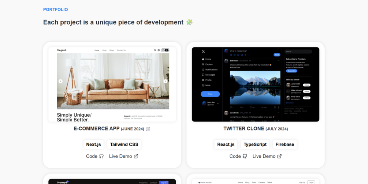The image size is (368, 184).
Task: Click the mountain lake photo in the Twitter preview
Action: click(x=255, y=87)
